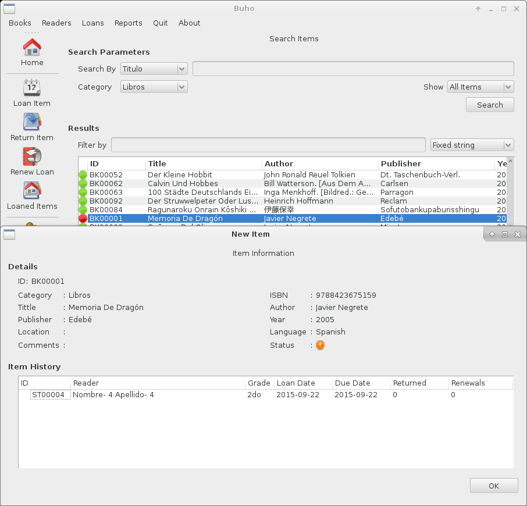Click the Returned column header
Viewport: 527px width, 506px height.
[x=419, y=383]
